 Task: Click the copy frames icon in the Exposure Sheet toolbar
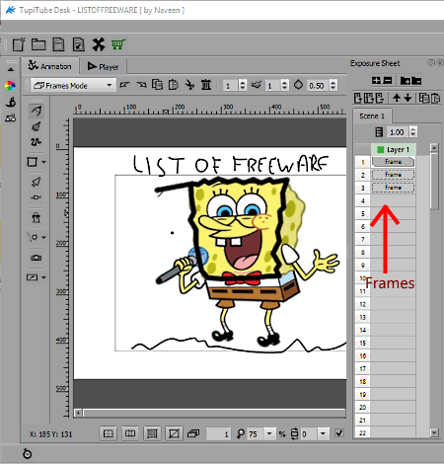tap(424, 98)
